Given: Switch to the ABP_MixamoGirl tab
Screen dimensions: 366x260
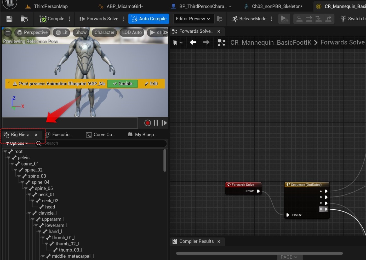Looking at the screenshot, I should pos(124,6).
